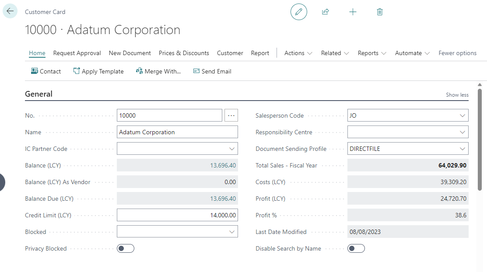This screenshot has height=272, width=487.
Task: Expand the Related menu
Action: tap(335, 53)
